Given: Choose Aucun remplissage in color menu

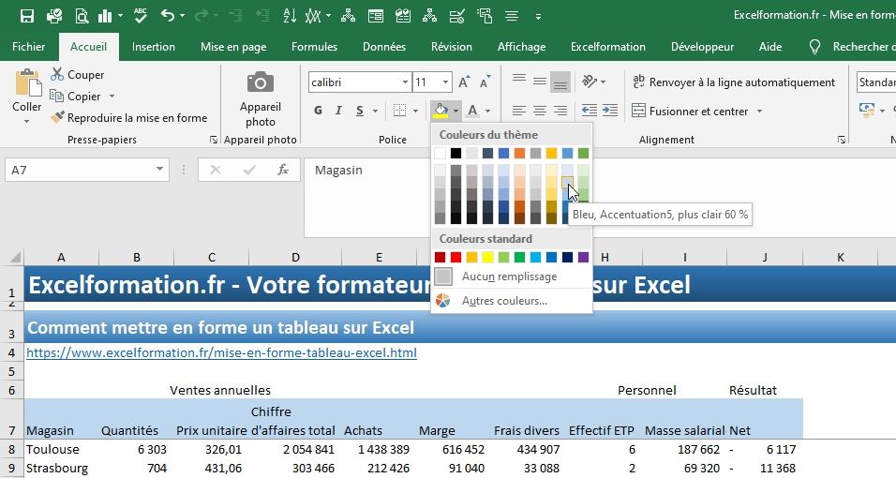Looking at the screenshot, I should coord(512,276).
